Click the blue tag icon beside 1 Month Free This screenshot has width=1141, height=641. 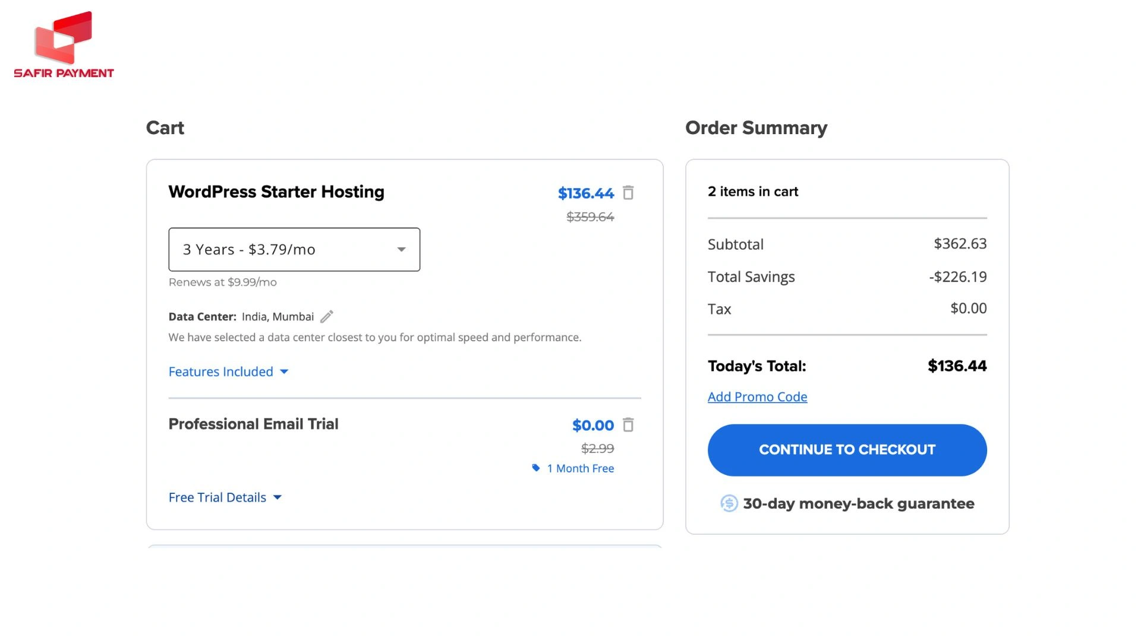(x=535, y=468)
